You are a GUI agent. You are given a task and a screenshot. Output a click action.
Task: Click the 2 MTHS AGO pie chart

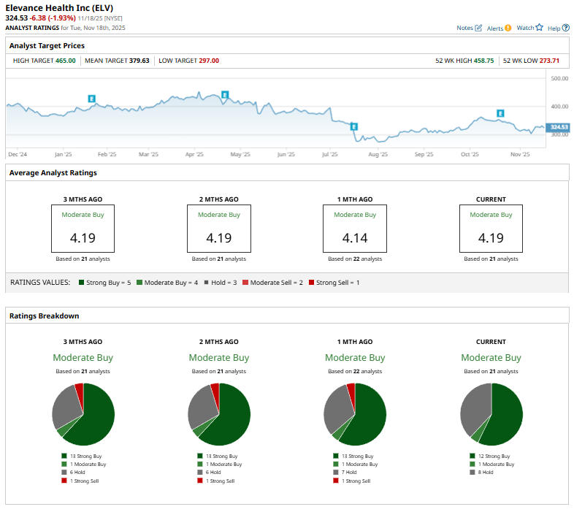click(219, 414)
